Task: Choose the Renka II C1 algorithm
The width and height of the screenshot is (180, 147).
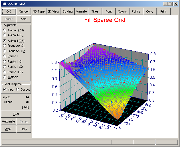Action: click(x=13, y=62)
